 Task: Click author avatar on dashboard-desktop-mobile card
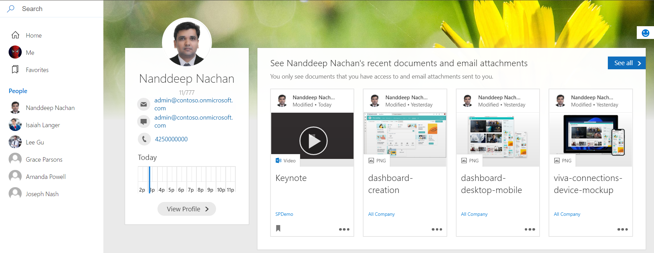point(468,101)
